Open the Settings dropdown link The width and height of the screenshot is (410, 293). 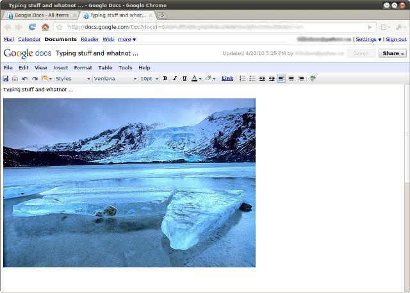pyautogui.click(x=368, y=39)
